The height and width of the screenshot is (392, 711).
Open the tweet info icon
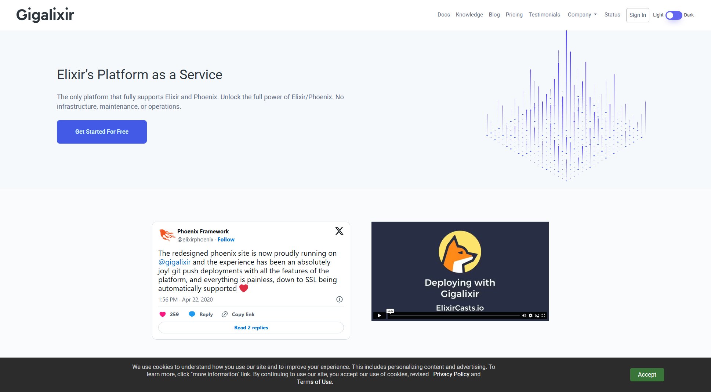coord(340,299)
